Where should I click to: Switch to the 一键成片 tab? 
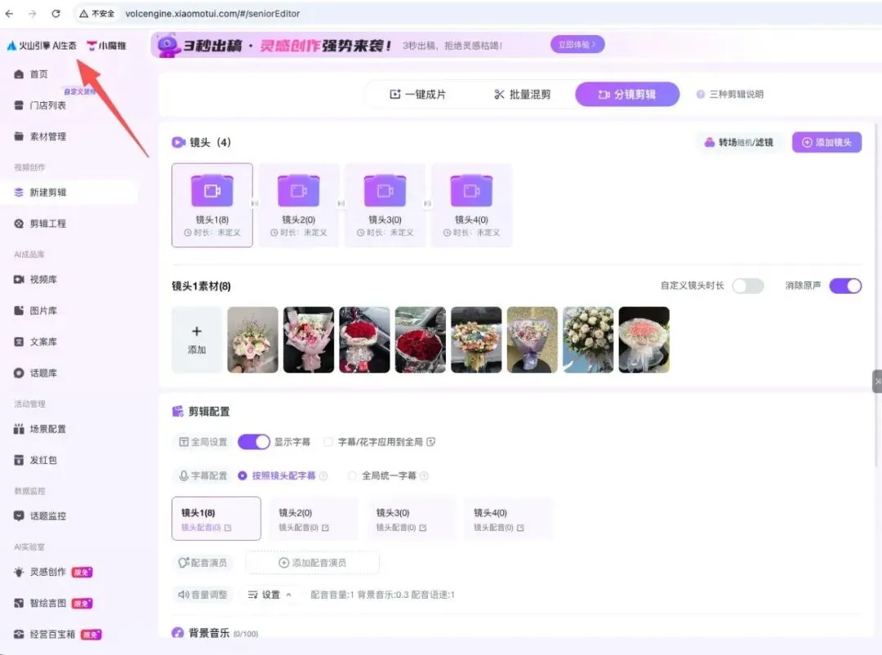pyautogui.click(x=421, y=94)
